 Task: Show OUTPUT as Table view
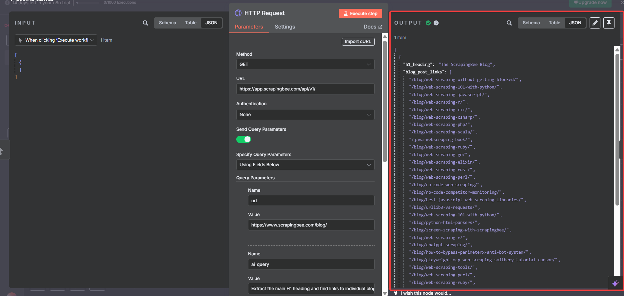(554, 23)
